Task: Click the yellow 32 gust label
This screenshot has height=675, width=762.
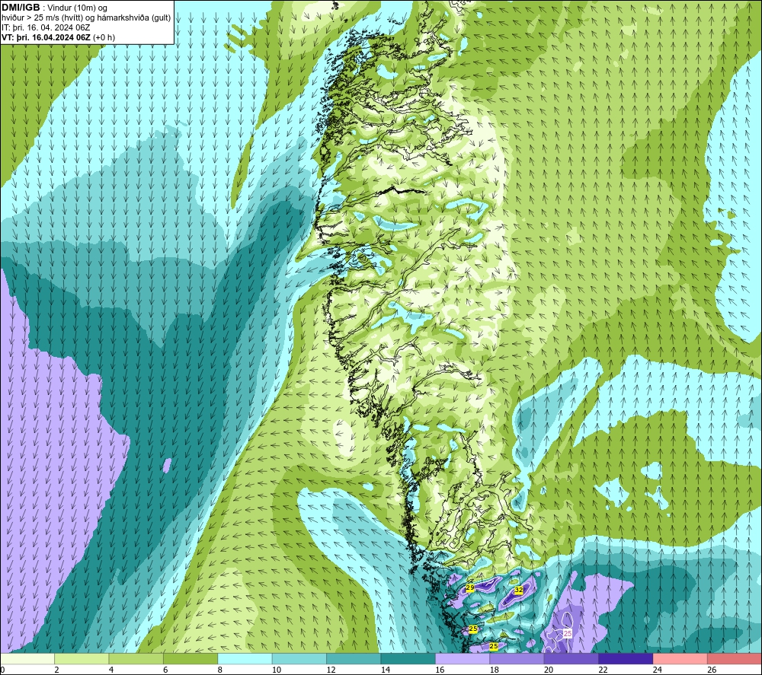Action: (x=518, y=590)
